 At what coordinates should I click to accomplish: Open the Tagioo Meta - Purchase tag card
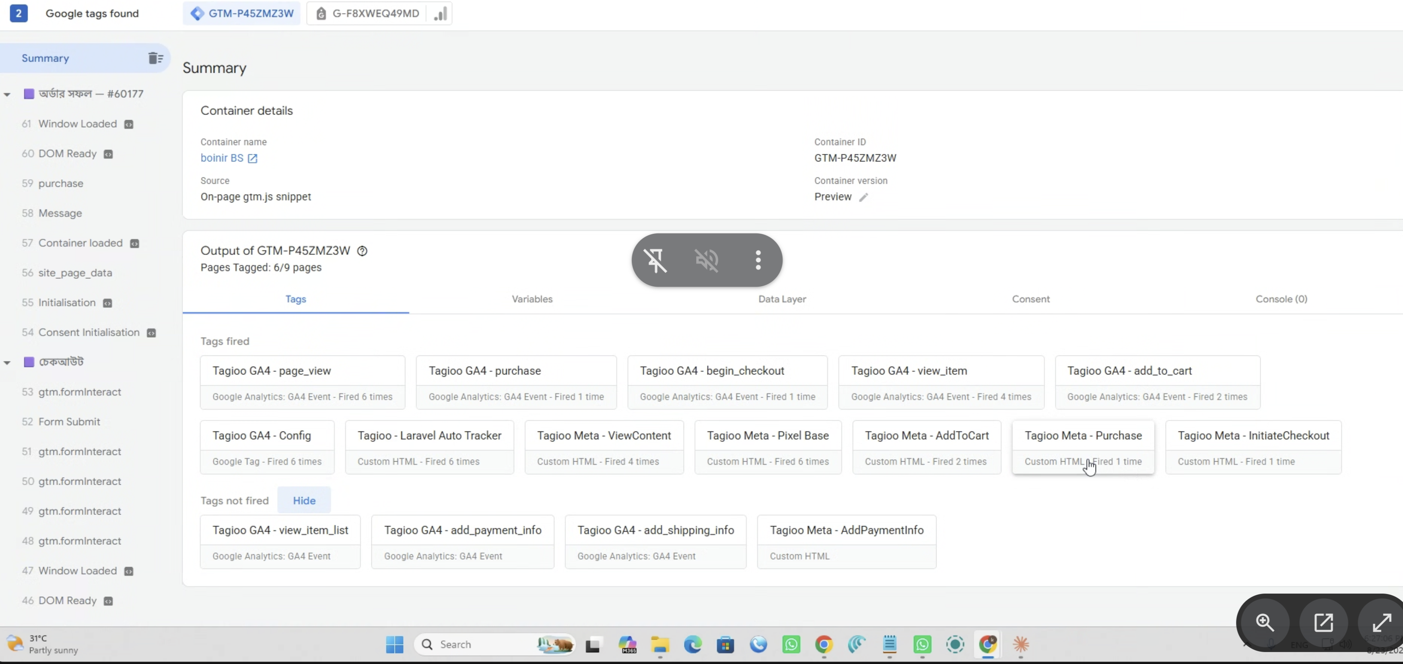point(1083,447)
